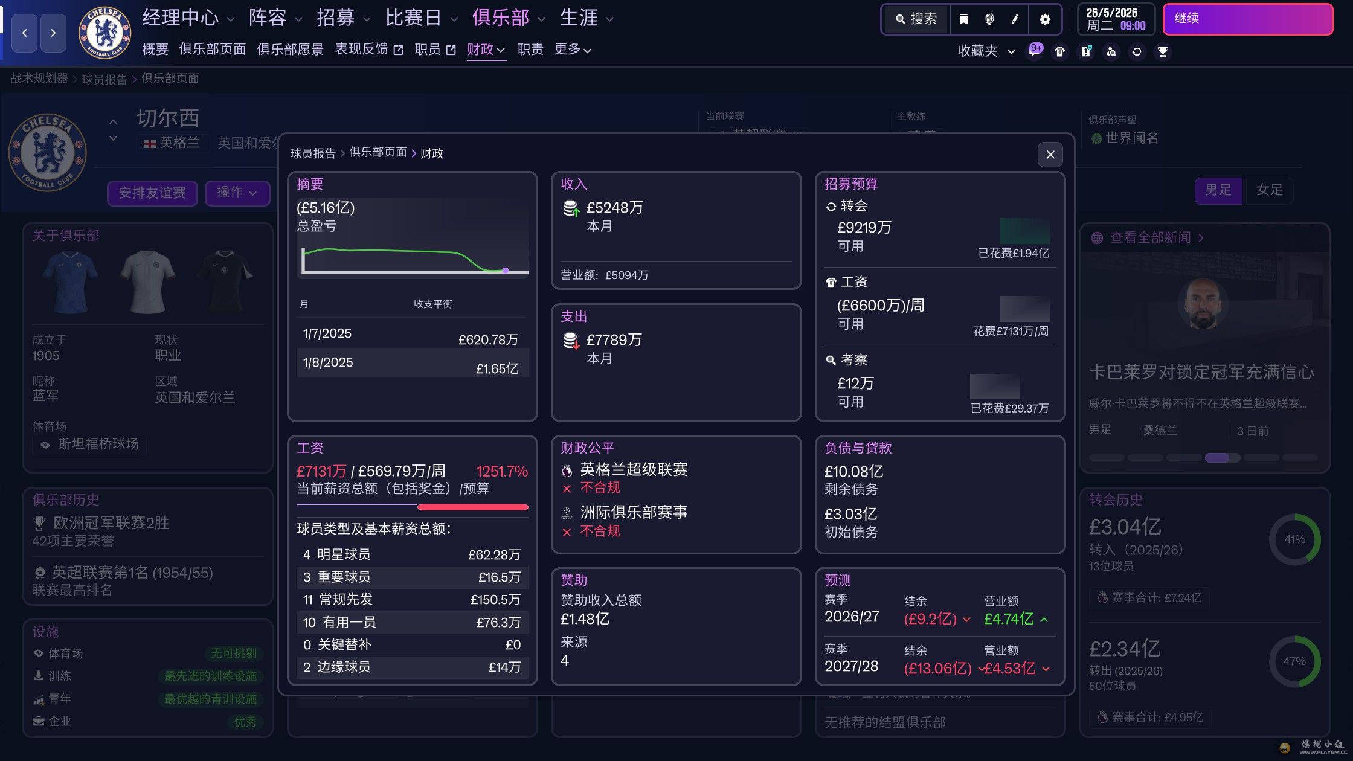Open the bookmark icon in top toolbar
The image size is (1353, 761).
[x=963, y=19]
